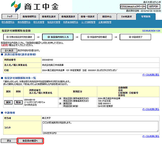Image resolution: width=162 pixels, height=145 pixels.
Task: Select the 債権一括請求 tab
Action: point(87,17)
